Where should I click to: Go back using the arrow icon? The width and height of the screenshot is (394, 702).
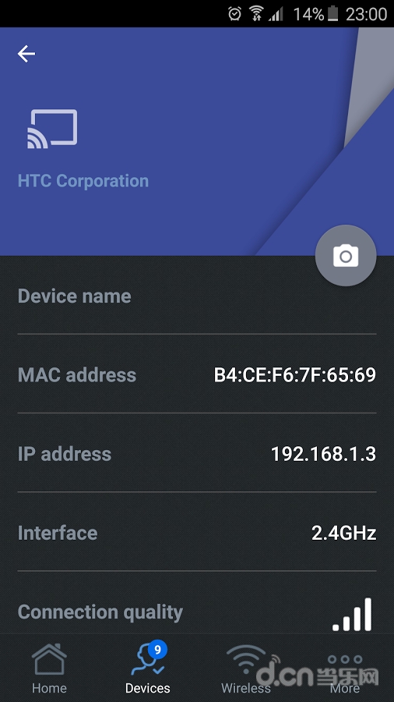26,54
